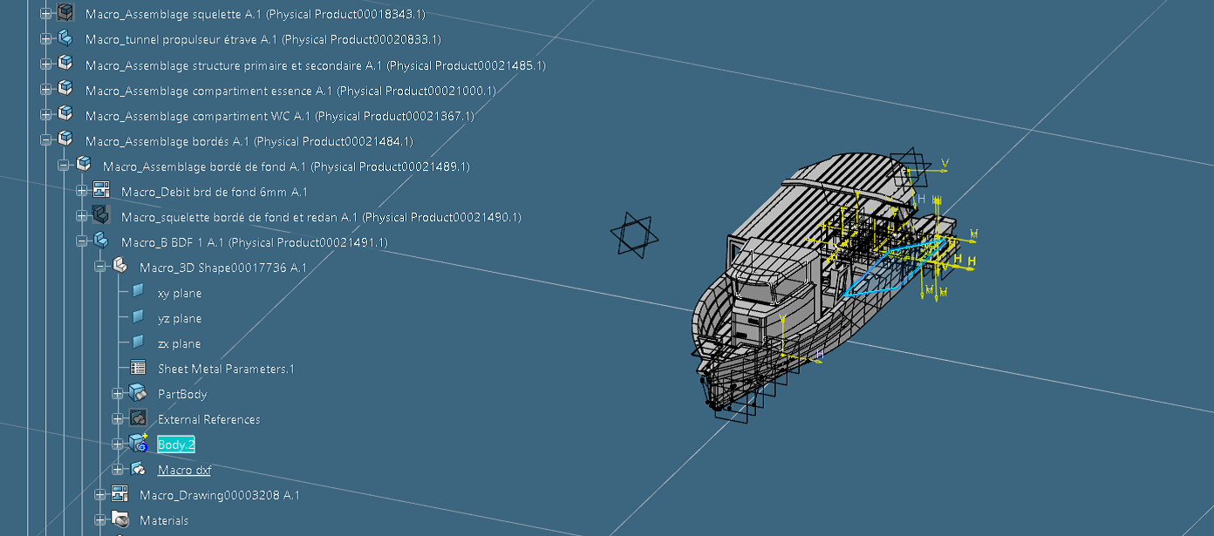Collapse the Macro_B BDF 1 A.1 node
This screenshot has width=1214, height=536.
pos(82,241)
